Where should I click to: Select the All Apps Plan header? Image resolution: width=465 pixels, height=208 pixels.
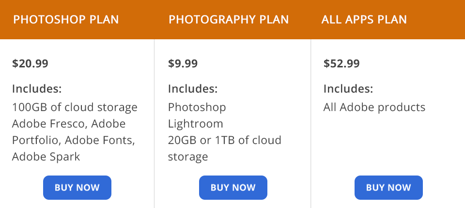point(364,20)
